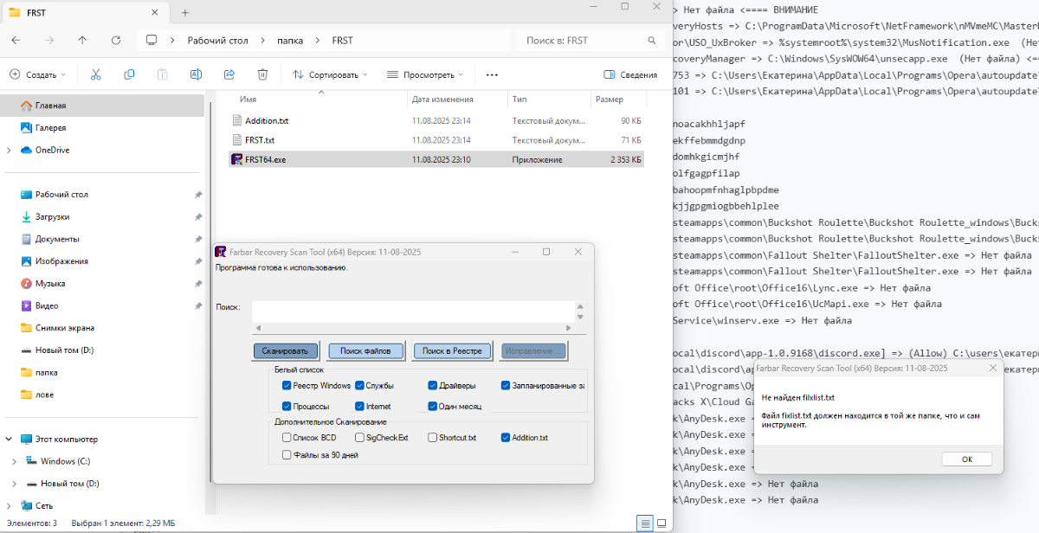Enable Shortcut.txt checkbox
Viewport: 1039px width, 533px height.
pyautogui.click(x=432, y=437)
